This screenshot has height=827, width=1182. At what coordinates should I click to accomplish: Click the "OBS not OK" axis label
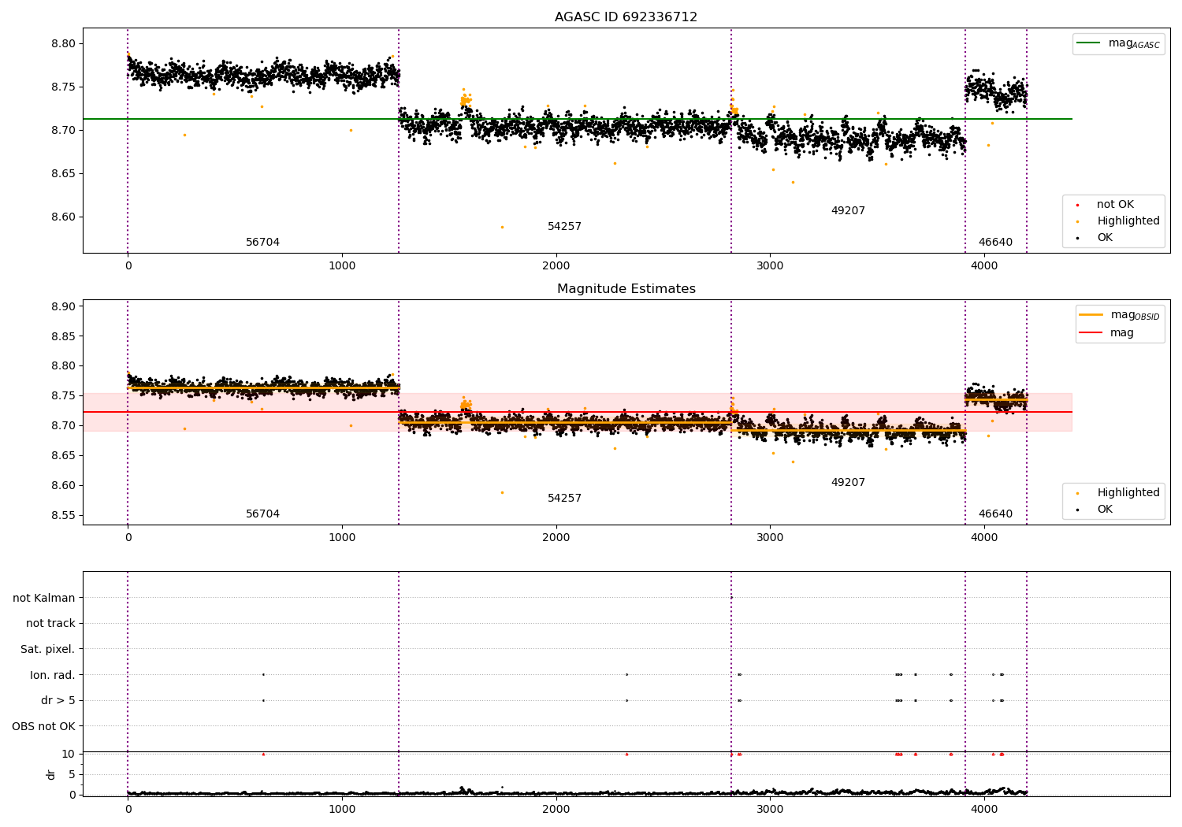click(43, 726)
